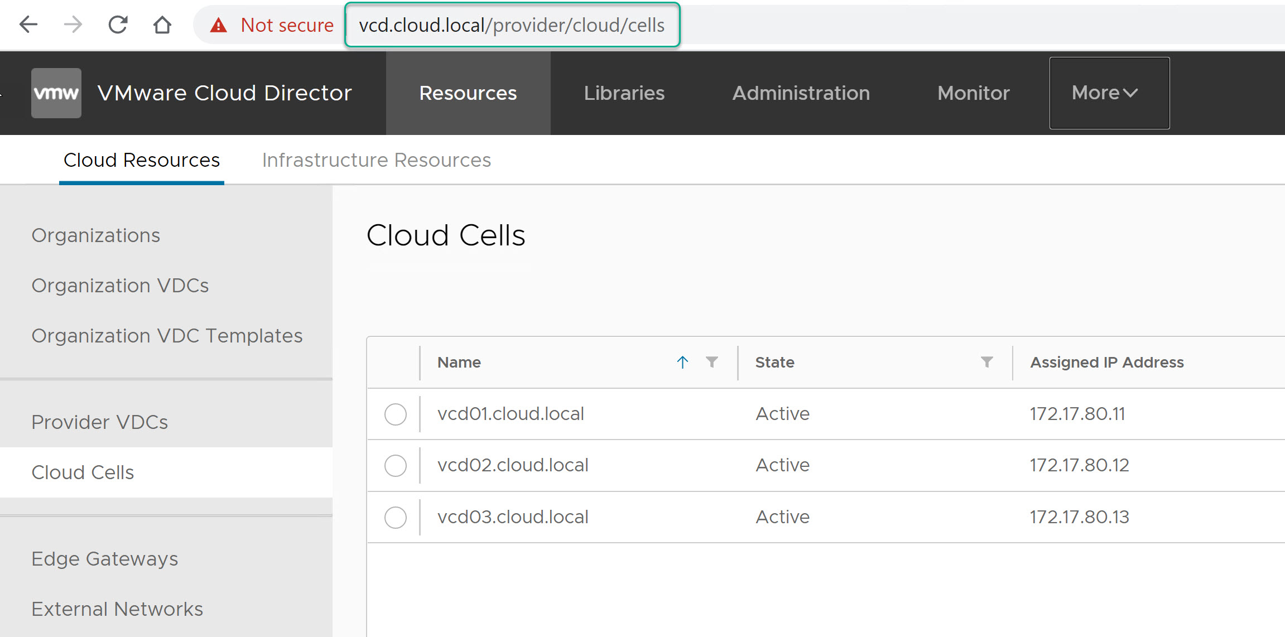Select the vcd02.cloud.local radio button
Viewport: 1285px width, 637px height.
[396, 466]
